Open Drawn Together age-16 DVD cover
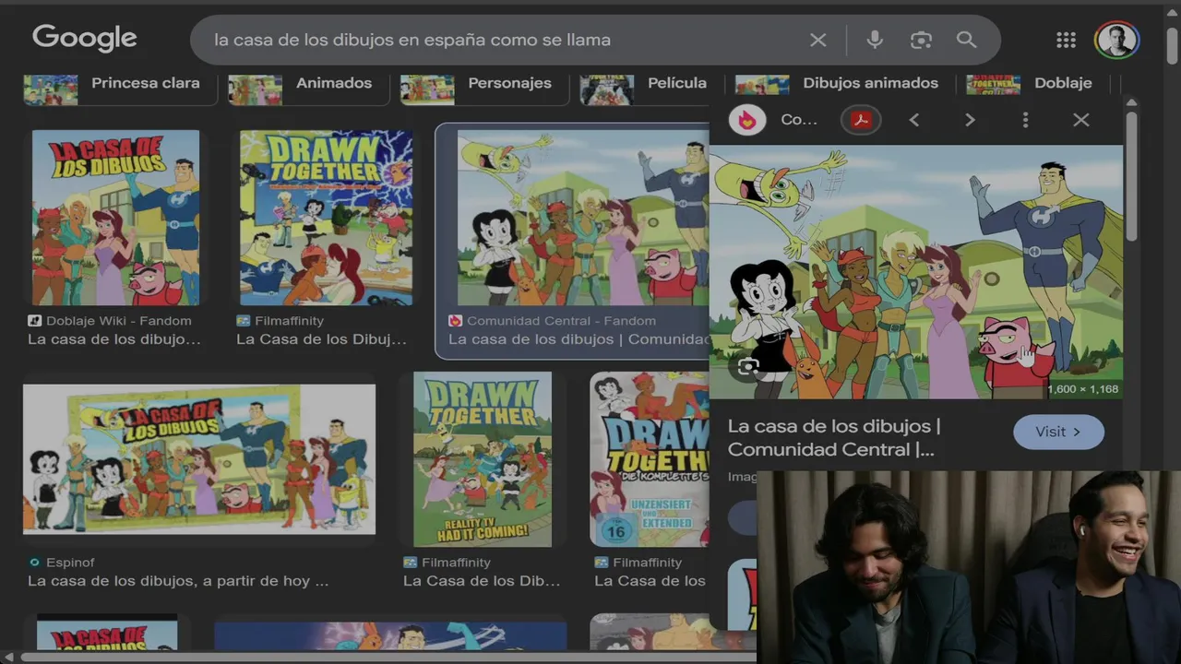Image resolution: width=1181 pixels, height=664 pixels. 650,459
